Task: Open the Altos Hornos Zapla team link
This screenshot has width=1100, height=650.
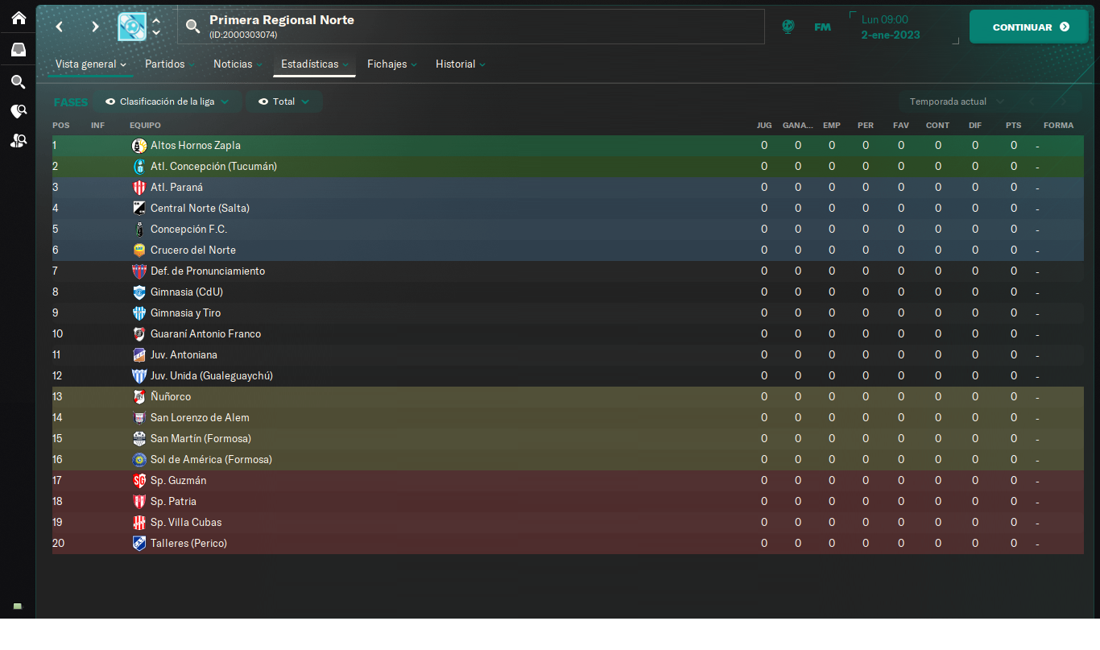Action: point(195,146)
